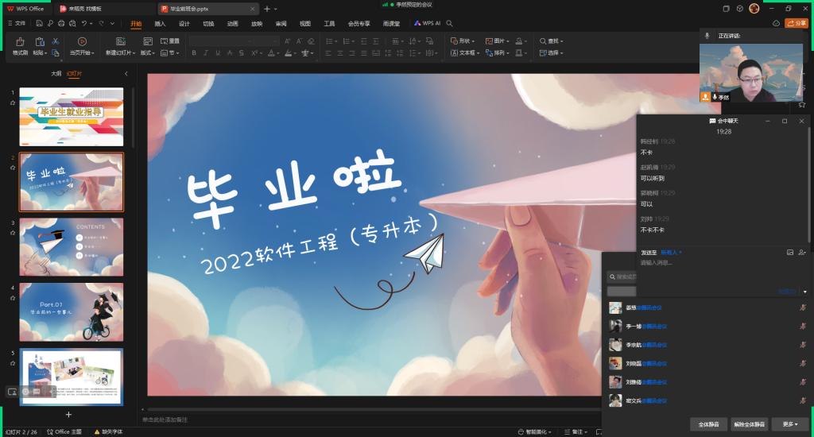Click the Print icon in quick access bar

click(61, 23)
